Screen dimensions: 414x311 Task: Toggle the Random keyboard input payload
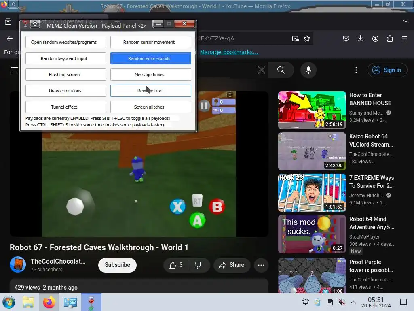(66, 58)
